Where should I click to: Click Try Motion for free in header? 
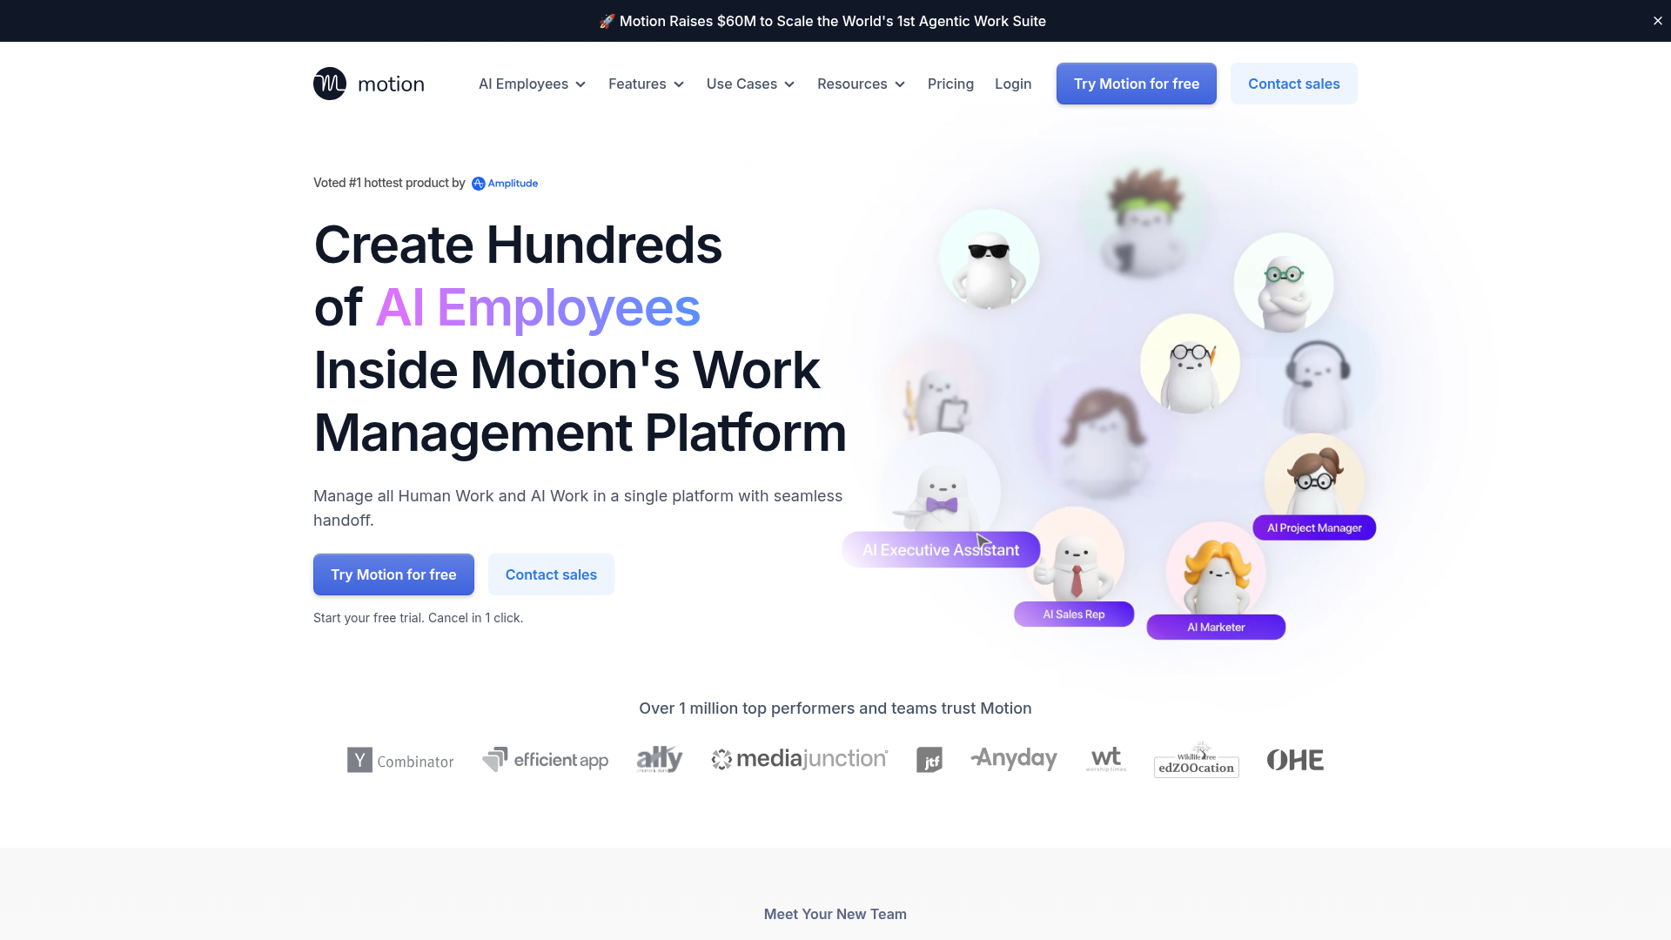(x=1137, y=84)
